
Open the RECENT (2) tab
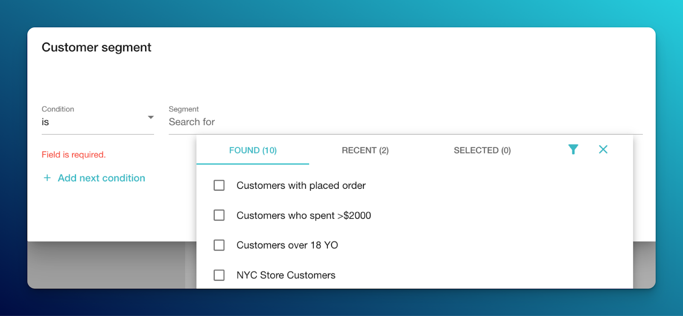[x=365, y=150]
